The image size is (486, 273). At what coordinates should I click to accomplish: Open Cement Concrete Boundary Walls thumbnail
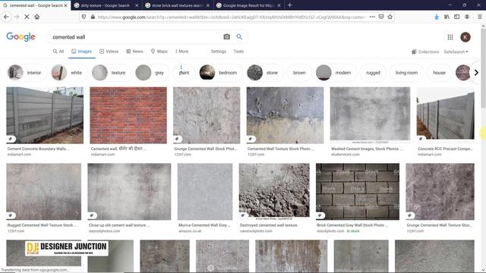[x=45, y=115]
